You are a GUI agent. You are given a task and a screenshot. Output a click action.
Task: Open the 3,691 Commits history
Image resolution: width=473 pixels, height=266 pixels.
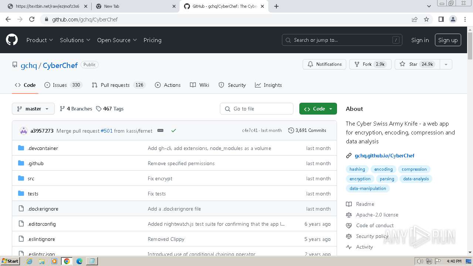click(x=307, y=130)
